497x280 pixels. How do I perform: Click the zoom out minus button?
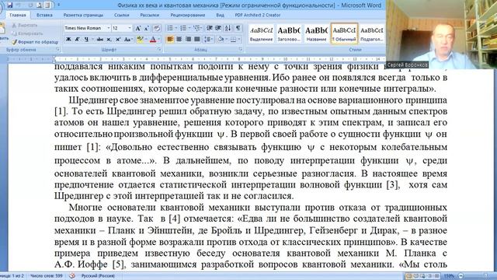(461, 276)
